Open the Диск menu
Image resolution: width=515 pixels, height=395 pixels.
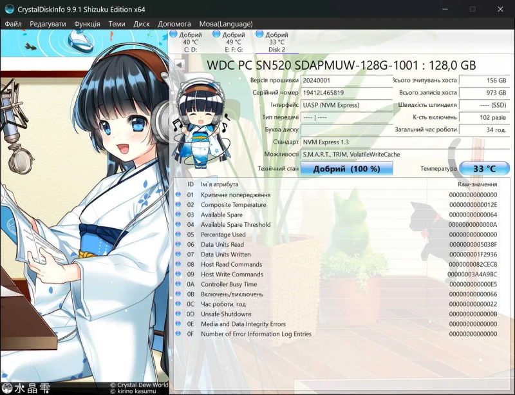pyautogui.click(x=142, y=24)
